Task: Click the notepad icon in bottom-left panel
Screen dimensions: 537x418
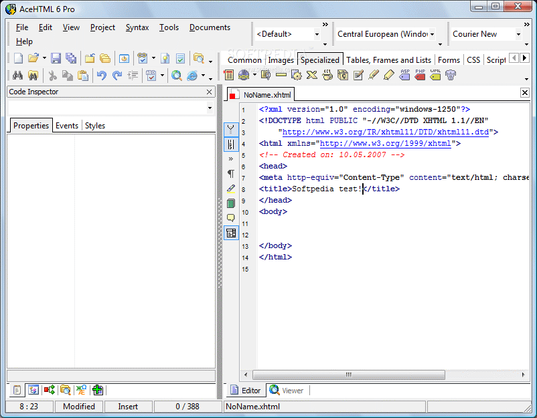Action: tap(17, 390)
